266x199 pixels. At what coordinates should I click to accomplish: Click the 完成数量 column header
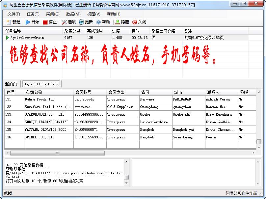tap(98, 31)
